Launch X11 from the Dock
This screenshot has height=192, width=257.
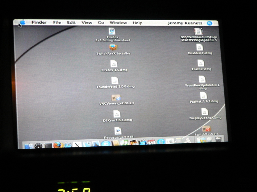(x=77, y=145)
